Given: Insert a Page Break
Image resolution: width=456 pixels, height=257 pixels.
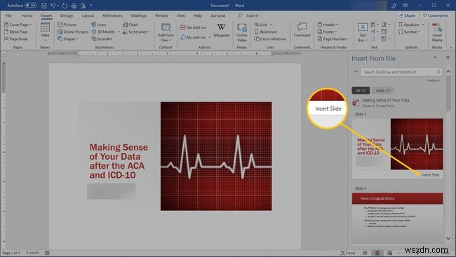Looking at the screenshot, I should pyautogui.click(x=16, y=39).
